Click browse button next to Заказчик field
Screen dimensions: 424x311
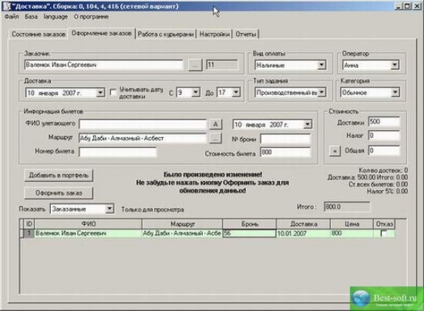[x=195, y=65]
